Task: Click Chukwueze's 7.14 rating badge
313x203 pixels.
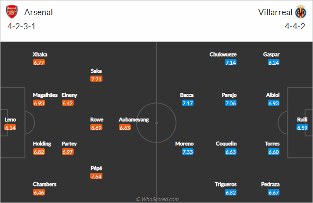Action: pyautogui.click(x=230, y=63)
